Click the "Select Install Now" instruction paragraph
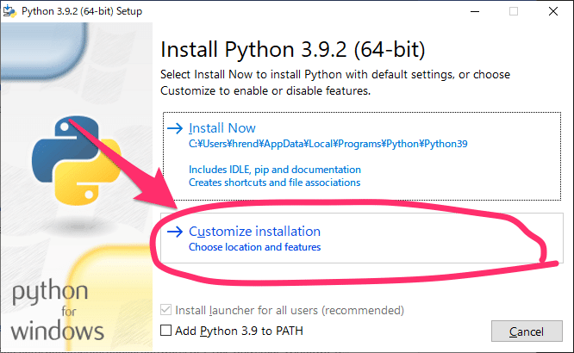Screen dimensions: 574x353 (x=336, y=83)
